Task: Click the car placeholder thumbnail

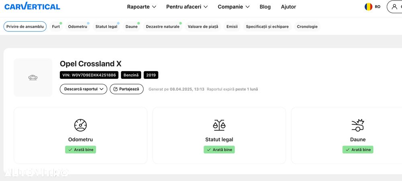Action: (33, 77)
